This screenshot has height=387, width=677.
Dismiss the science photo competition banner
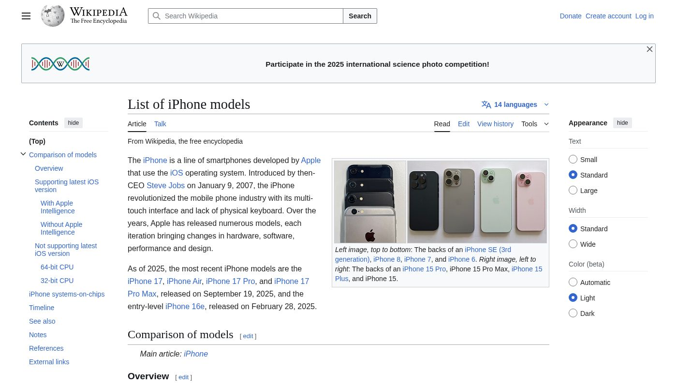click(x=649, y=49)
